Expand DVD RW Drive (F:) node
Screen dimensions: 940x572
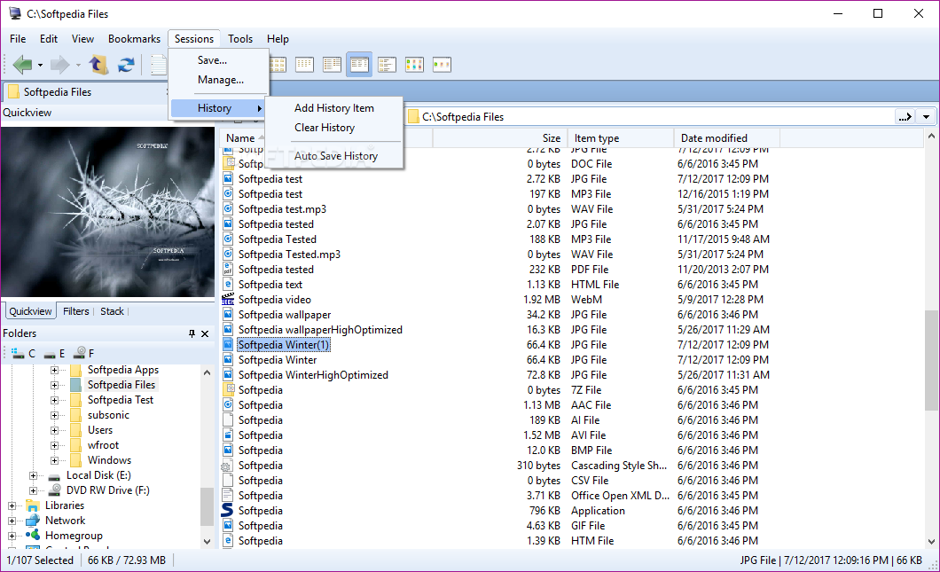point(33,490)
